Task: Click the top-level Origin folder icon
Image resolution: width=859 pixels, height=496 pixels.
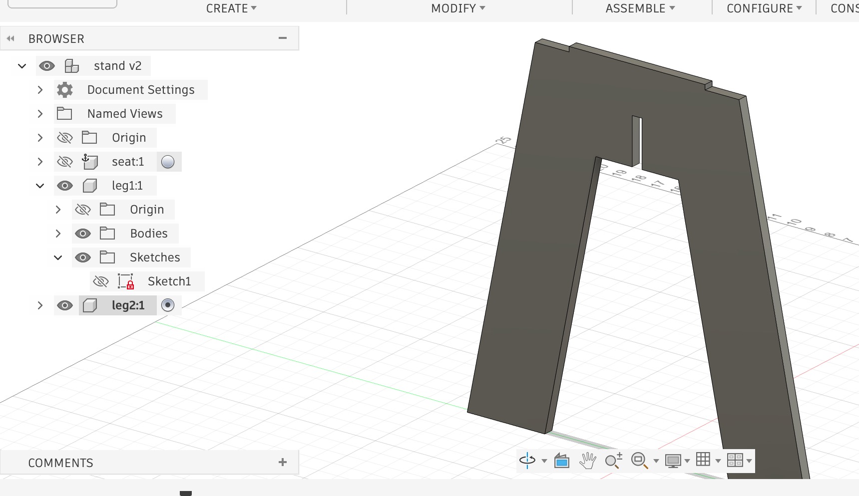Action: (x=89, y=138)
